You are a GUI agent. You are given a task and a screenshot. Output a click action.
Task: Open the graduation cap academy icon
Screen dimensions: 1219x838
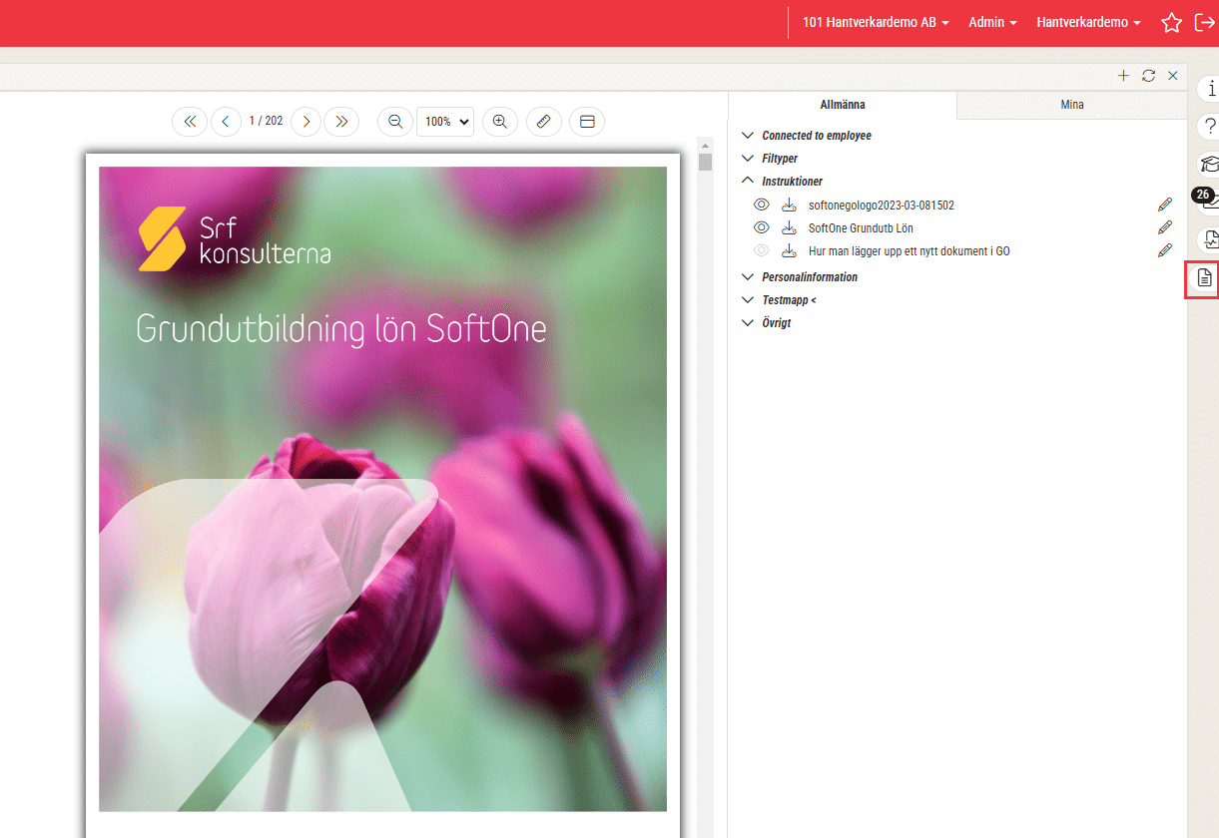[x=1208, y=165]
